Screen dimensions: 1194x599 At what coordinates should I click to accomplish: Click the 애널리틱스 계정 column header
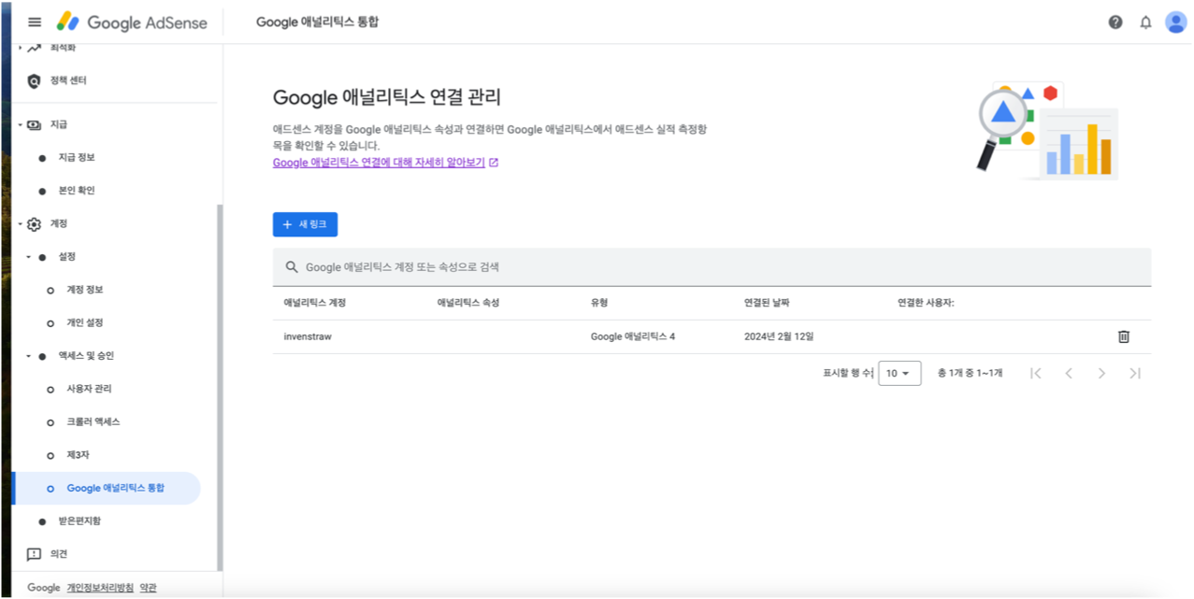[x=315, y=304]
